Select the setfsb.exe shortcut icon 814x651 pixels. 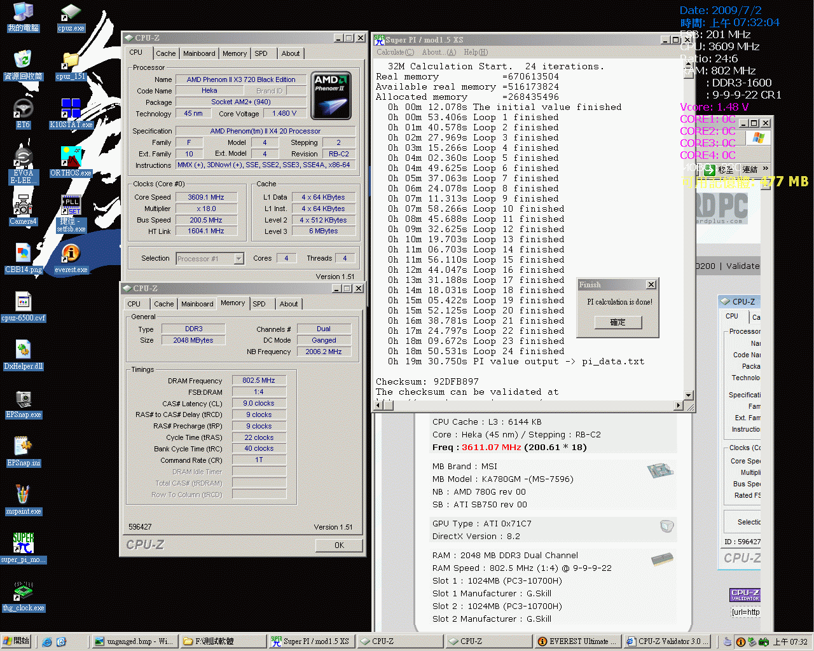point(71,214)
